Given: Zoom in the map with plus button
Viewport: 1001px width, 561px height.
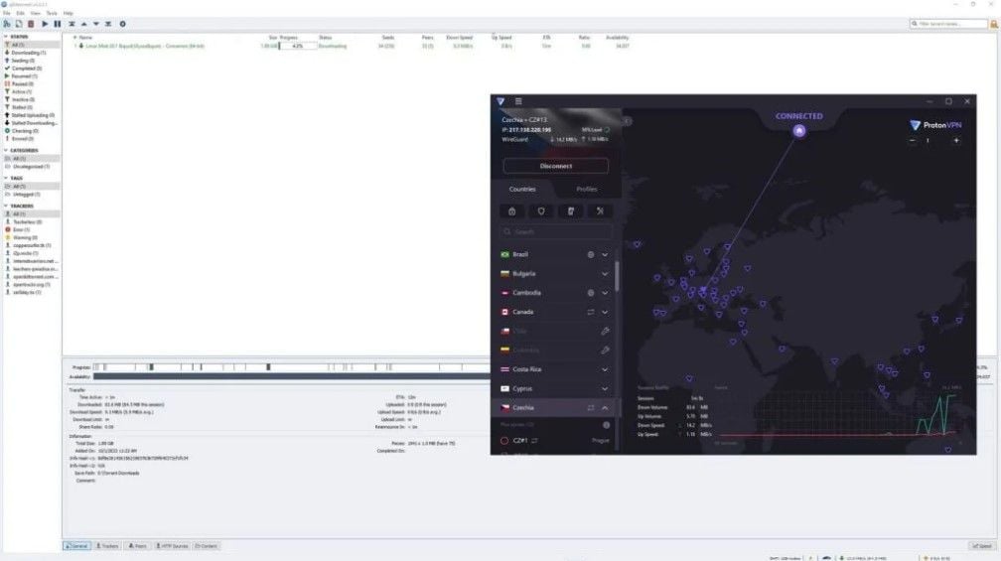Looking at the screenshot, I should (956, 140).
